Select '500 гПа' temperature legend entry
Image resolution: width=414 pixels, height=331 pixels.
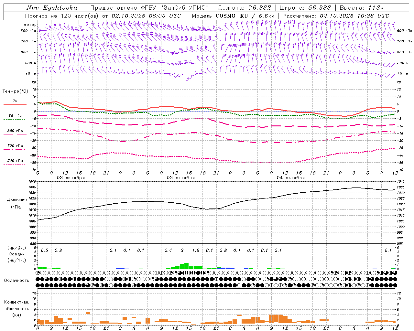coord(15,161)
